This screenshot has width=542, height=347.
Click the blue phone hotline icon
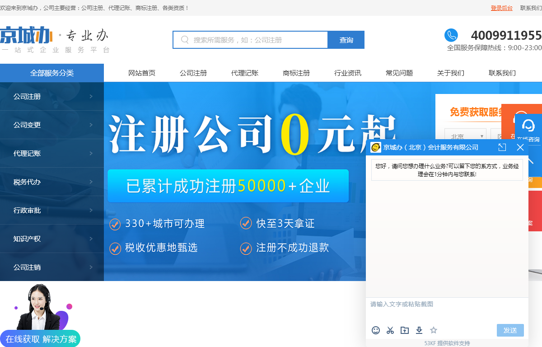pyautogui.click(x=451, y=35)
